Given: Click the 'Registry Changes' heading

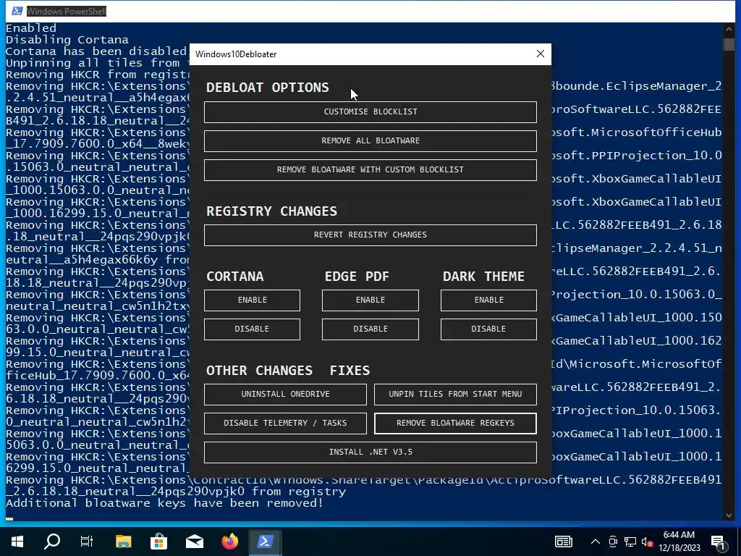Looking at the screenshot, I should coord(272,211).
